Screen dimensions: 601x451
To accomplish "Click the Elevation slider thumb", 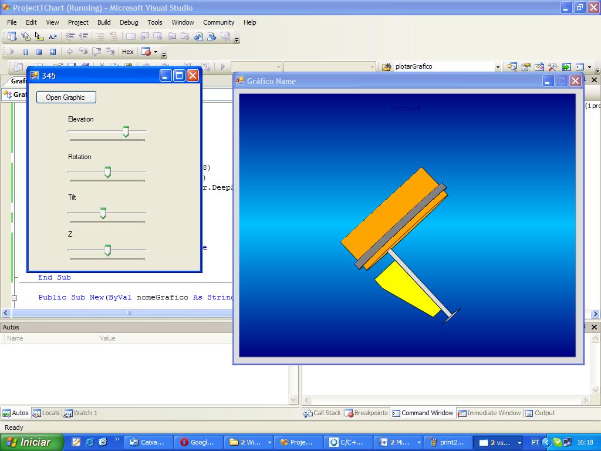I will coord(126,132).
